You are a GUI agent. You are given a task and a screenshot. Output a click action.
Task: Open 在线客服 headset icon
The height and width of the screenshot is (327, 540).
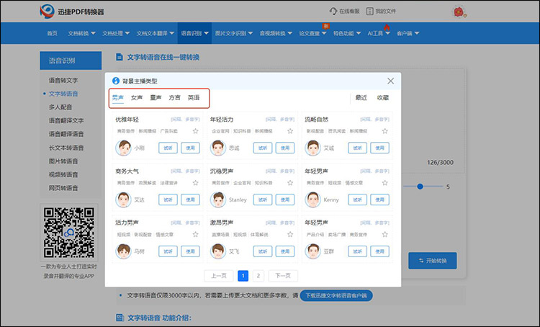coord(333,11)
